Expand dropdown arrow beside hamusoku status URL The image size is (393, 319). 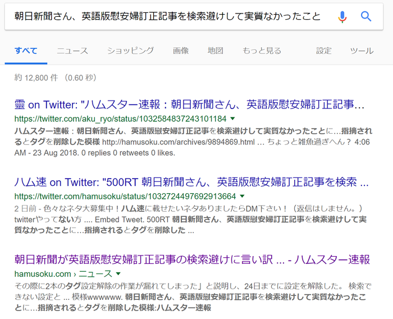click(242, 196)
